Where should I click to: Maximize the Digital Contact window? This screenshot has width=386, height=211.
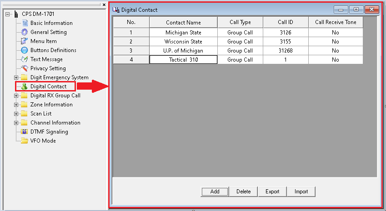click(x=356, y=10)
